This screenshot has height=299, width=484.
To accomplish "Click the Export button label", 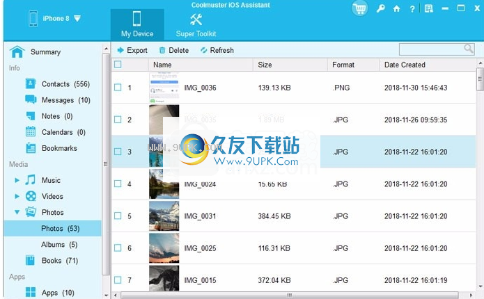I will tap(137, 50).
